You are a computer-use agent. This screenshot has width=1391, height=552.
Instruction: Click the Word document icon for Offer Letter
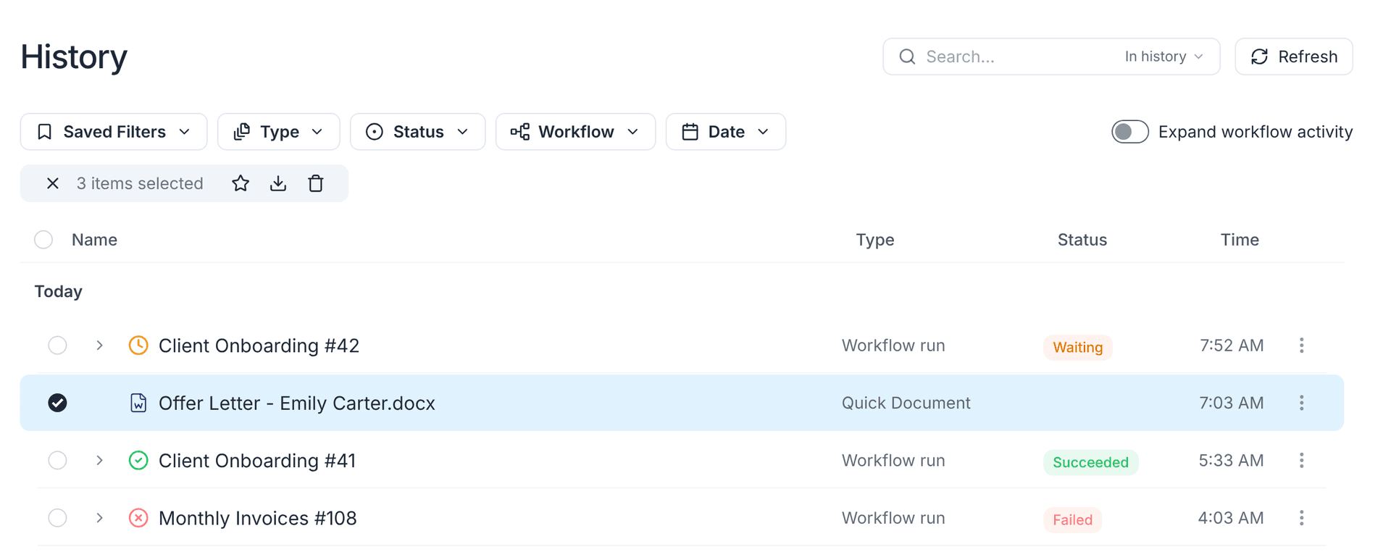point(138,403)
